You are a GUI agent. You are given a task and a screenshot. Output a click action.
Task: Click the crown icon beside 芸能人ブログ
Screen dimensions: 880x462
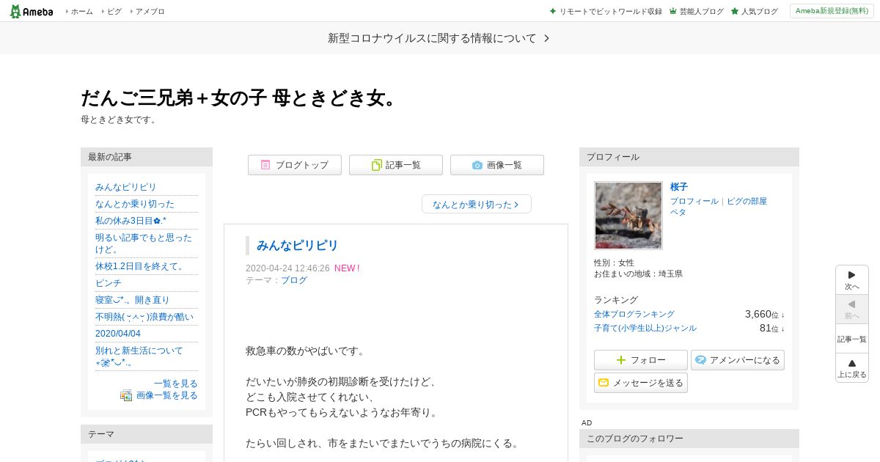[x=673, y=12]
